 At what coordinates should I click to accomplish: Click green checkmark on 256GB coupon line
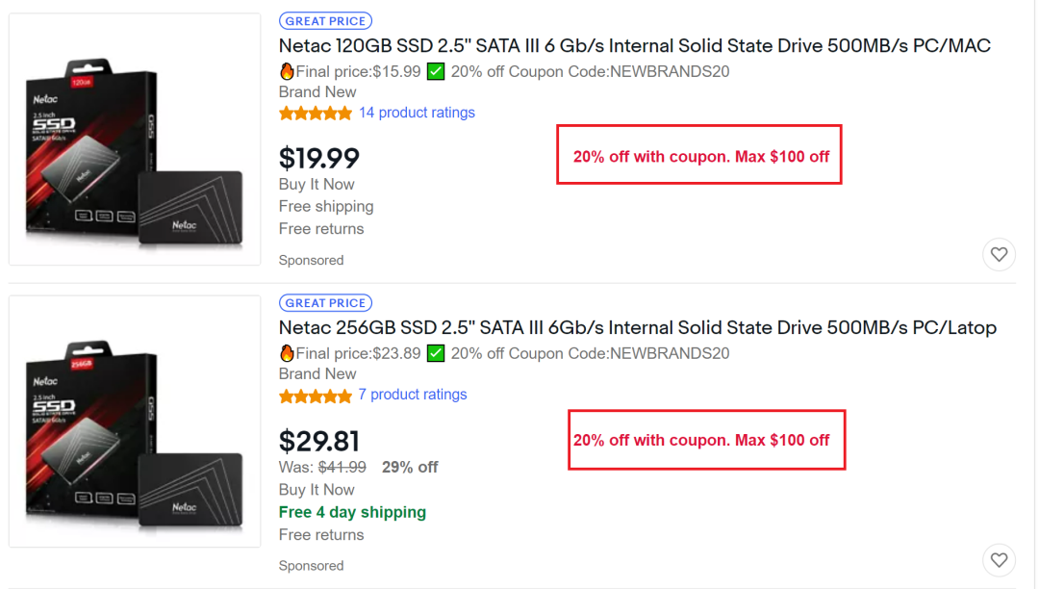pos(436,353)
